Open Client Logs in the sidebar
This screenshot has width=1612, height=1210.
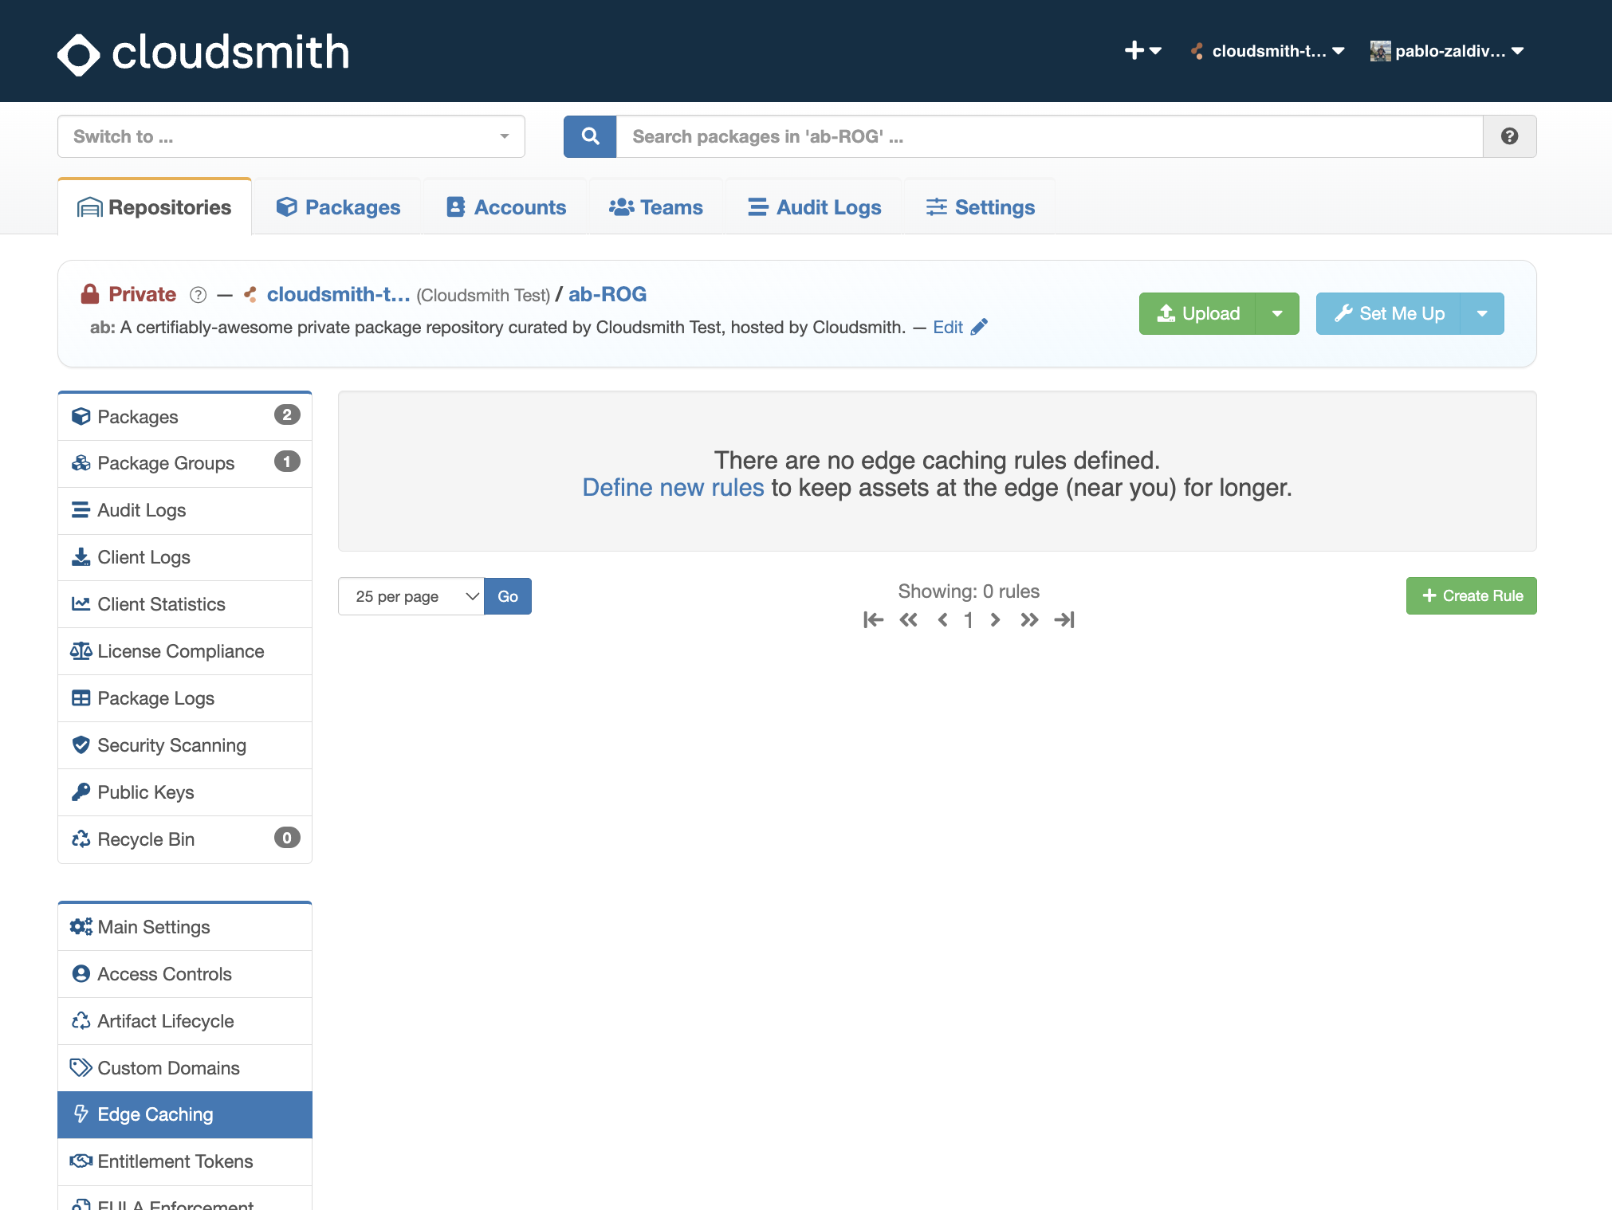tap(185, 557)
